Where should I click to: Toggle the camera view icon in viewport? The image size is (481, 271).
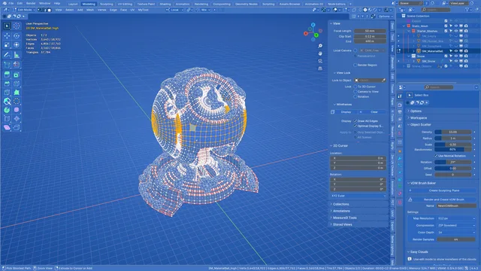point(320,61)
